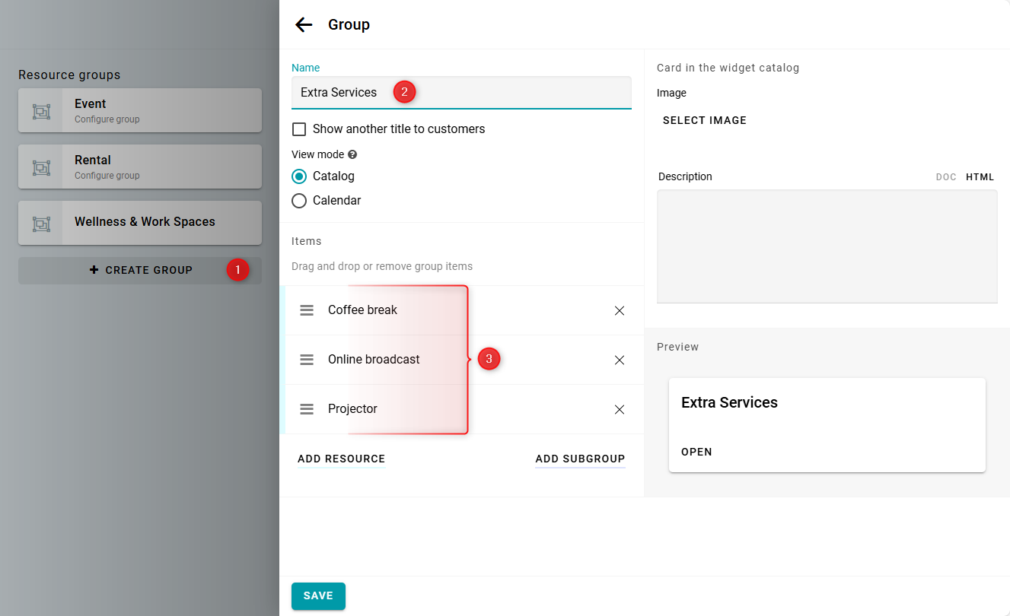Select the Calendar view mode

tap(299, 201)
